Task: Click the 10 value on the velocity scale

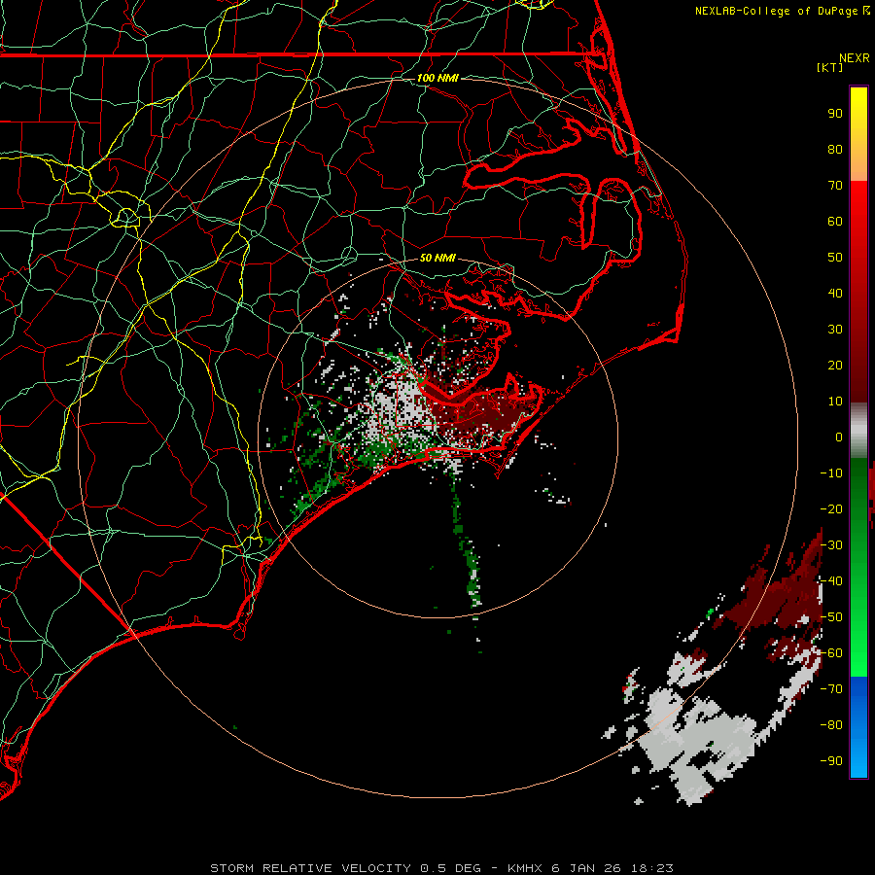Action: click(835, 402)
